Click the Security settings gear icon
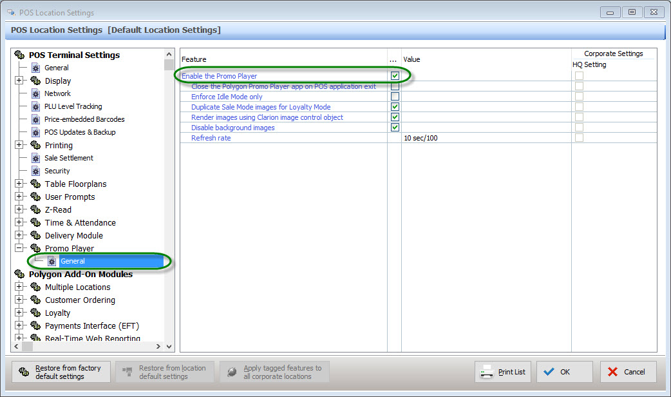 click(35, 171)
